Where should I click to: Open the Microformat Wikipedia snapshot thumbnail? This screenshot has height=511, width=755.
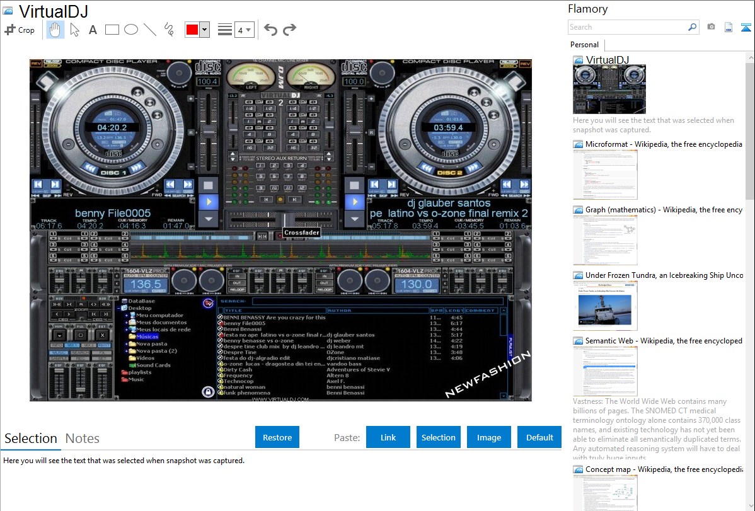pos(605,175)
